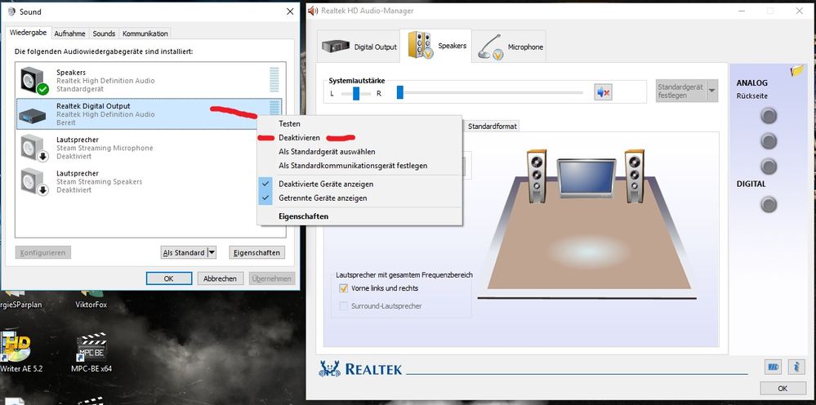Click the yellow folder icon in Realtek panel
The image size is (816, 405).
coord(797,71)
